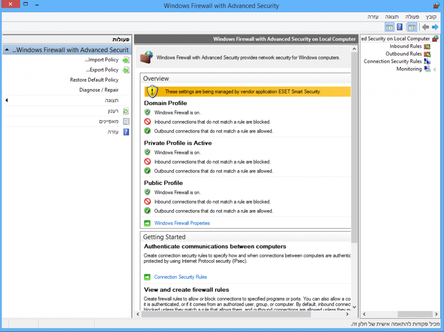Expand the Monitoring tree node arrow
This screenshot has width=444, height=332.
tap(434, 69)
